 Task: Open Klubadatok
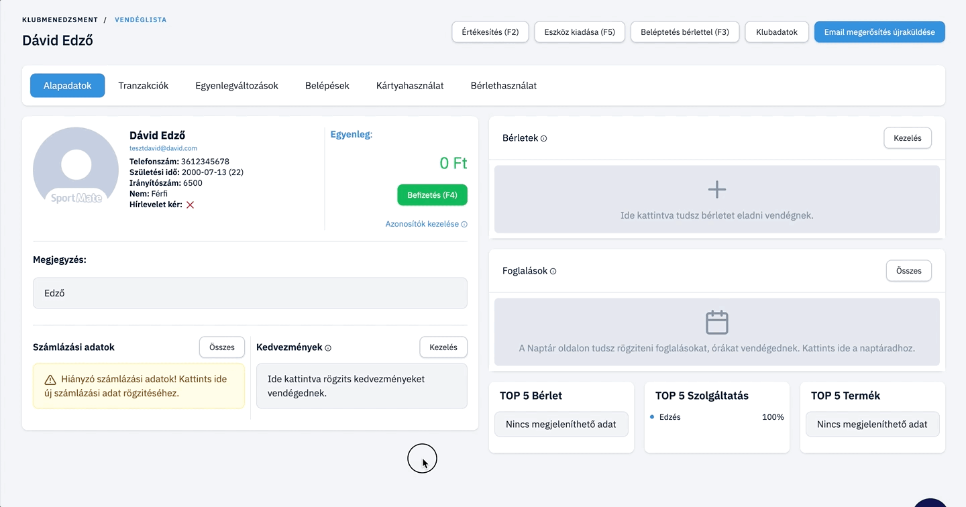(x=777, y=32)
